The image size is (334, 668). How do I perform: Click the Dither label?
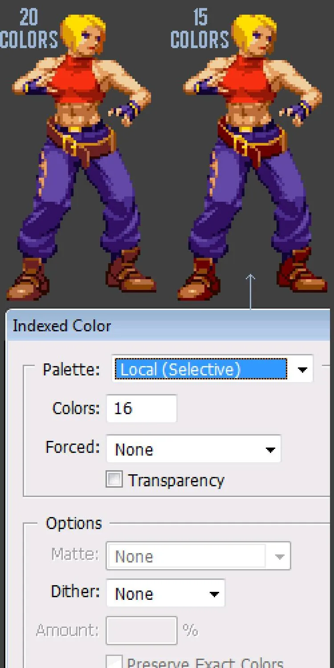(75, 591)
